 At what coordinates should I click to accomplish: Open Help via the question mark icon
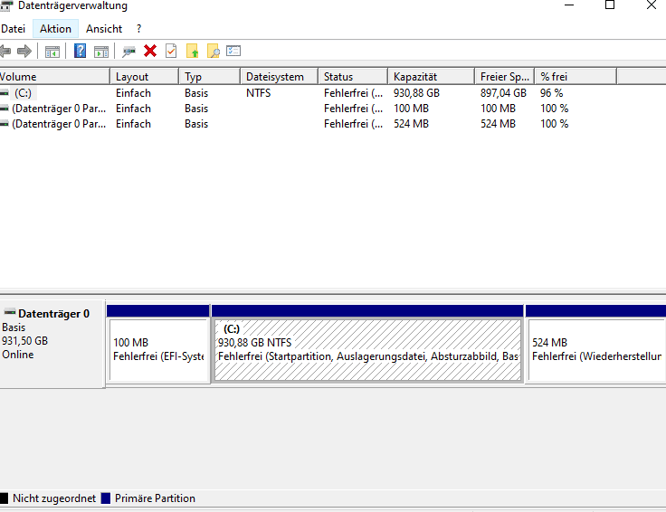(80, 51)
